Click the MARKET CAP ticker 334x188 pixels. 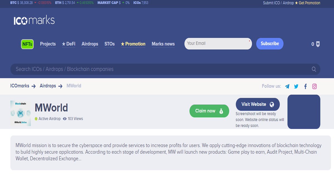pyautogui.click(x=114, y=3)
